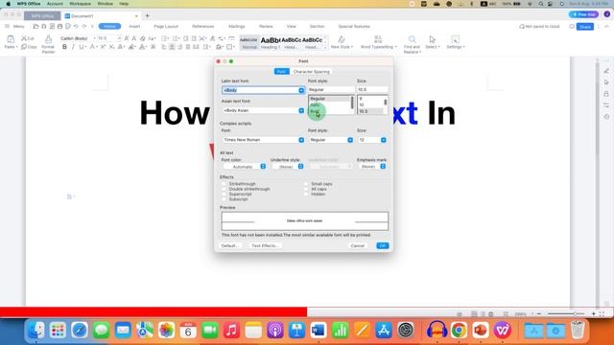Image resolution: width=614 pixels, height=345 pixels.
Task: Enable the All caps checkbox
Action: 306,189
